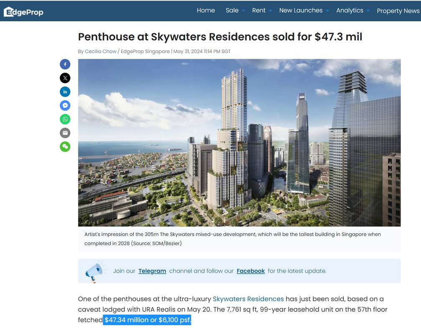Share article on Facebook icon
Screen dimensions: 421x334
tap(65, 64)
